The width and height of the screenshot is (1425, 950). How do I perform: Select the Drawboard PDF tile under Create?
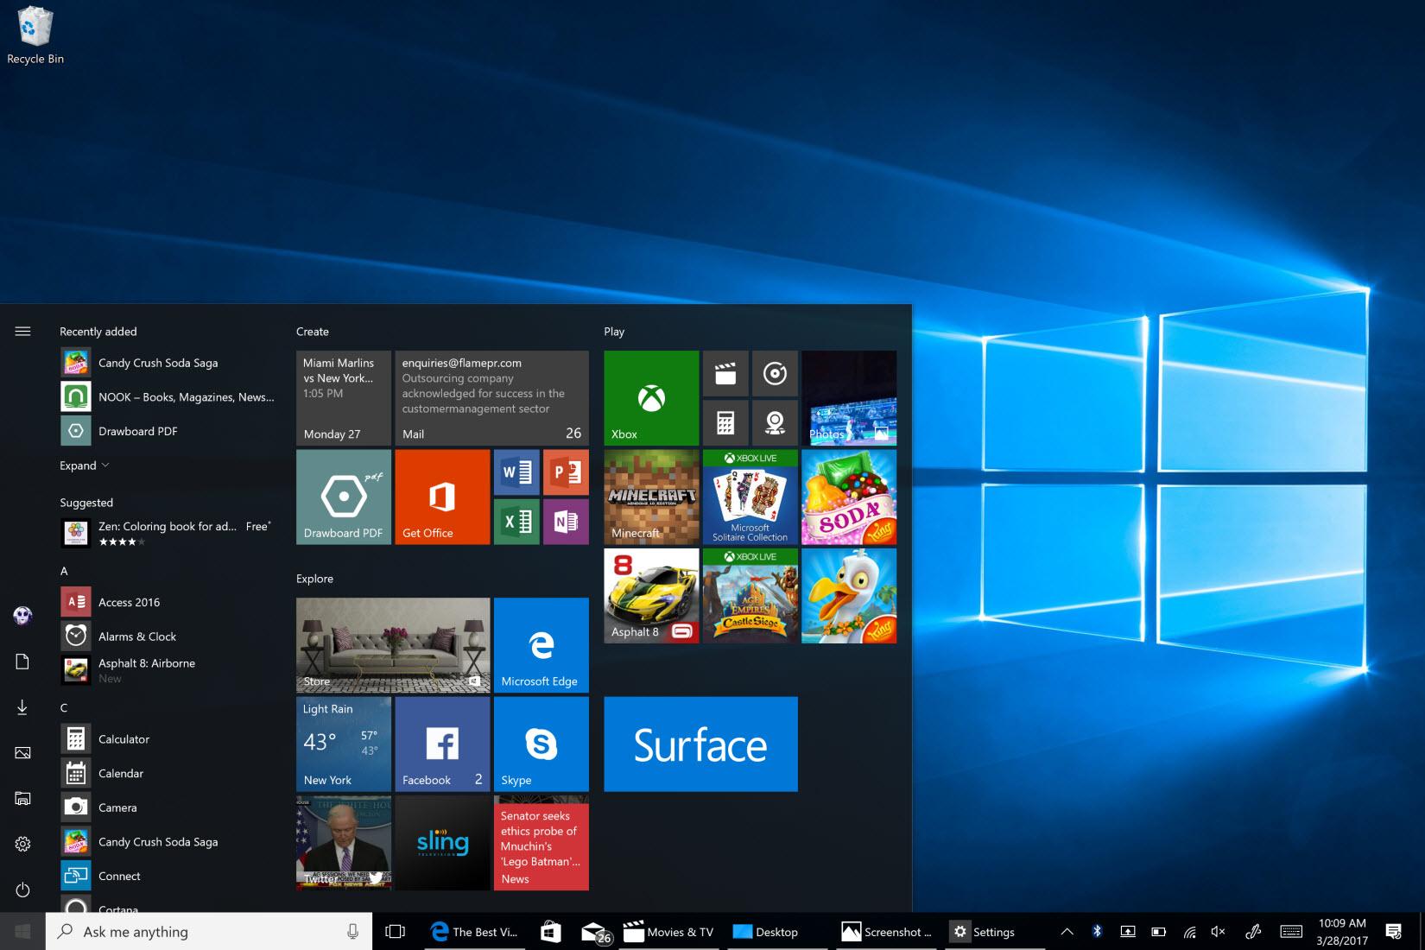point(343,497)
